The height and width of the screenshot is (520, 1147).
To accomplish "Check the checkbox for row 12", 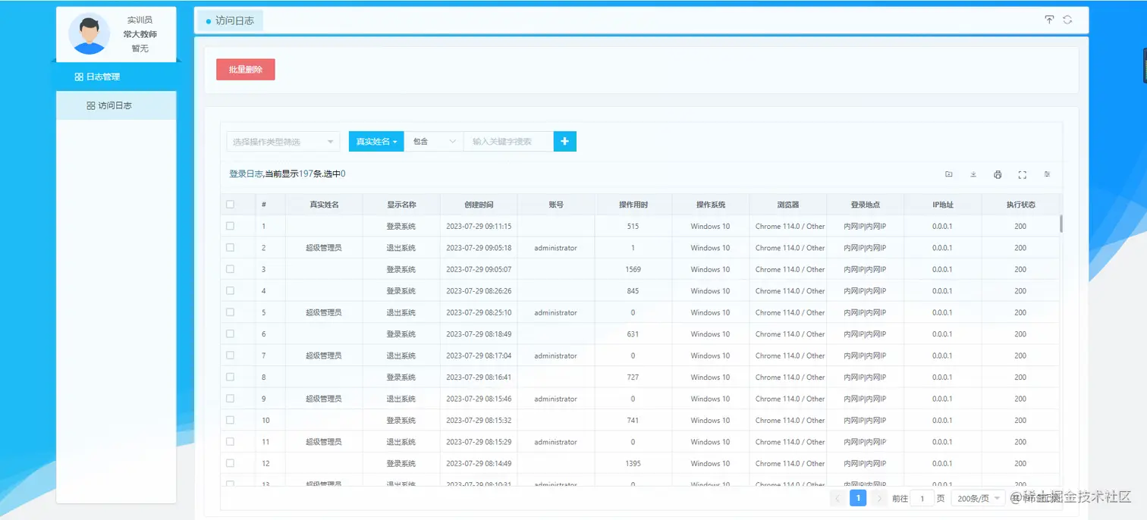I will click(x=230, y=463).
